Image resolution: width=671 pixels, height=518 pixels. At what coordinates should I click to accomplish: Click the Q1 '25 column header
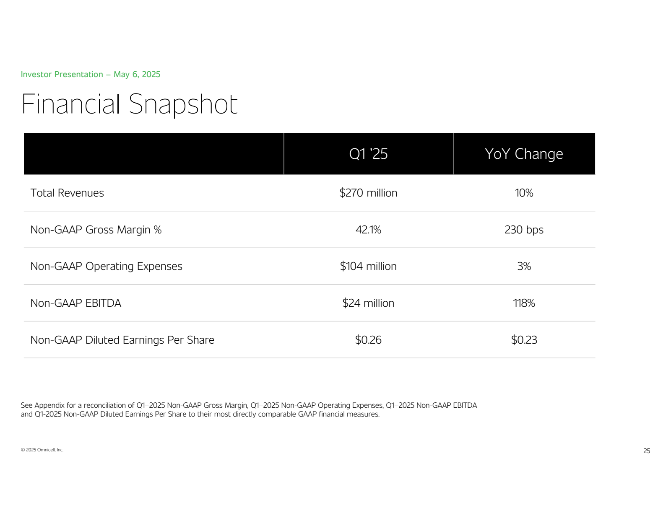click(368, 154)
